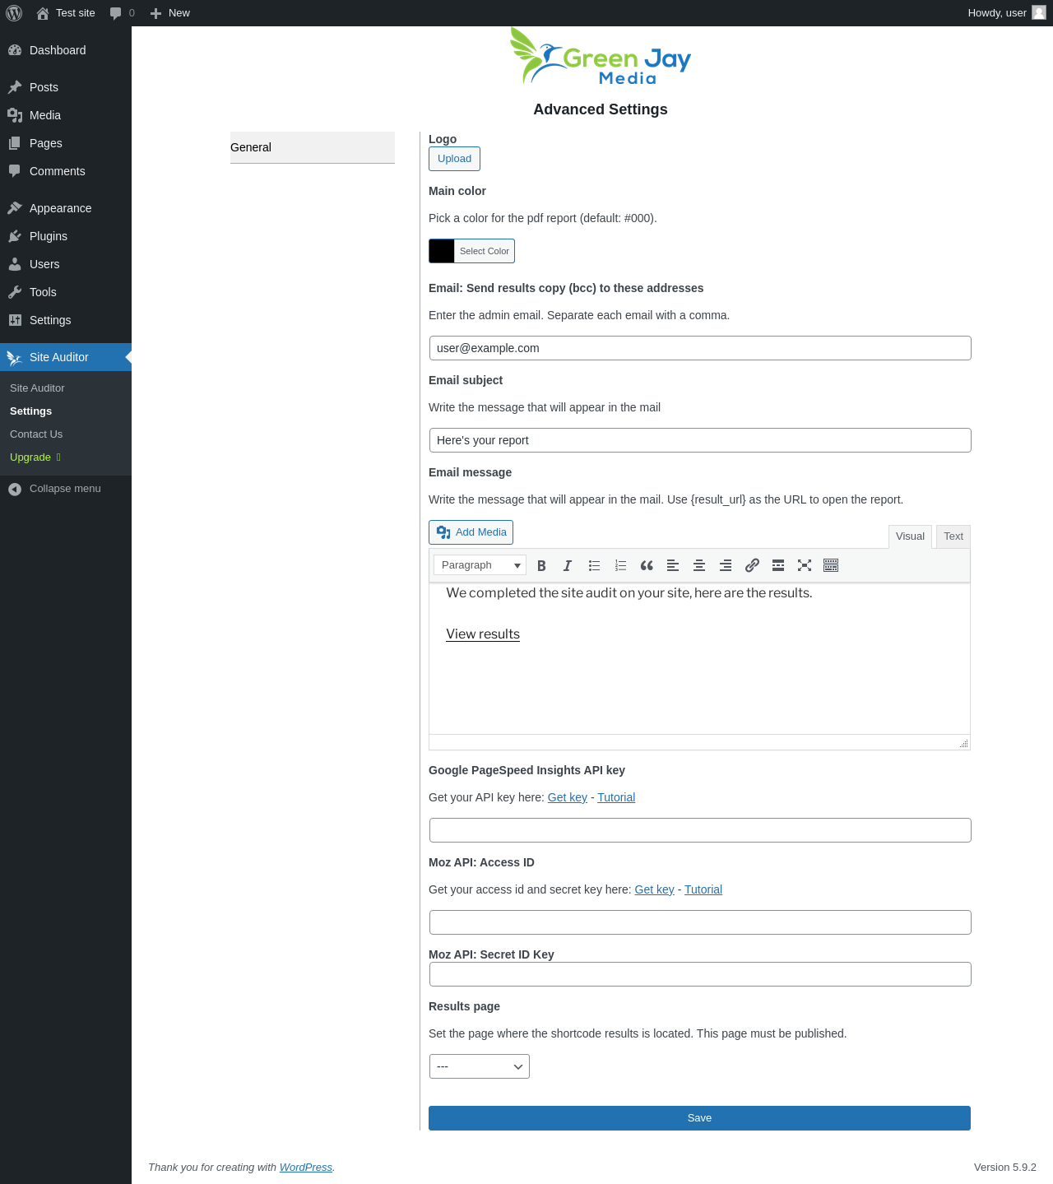Viewport: 1053px width, 1184px height.
Task: Apply blockquote formatting icon
Action: 647,565
